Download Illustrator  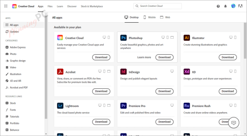click(x=228, y=57)
